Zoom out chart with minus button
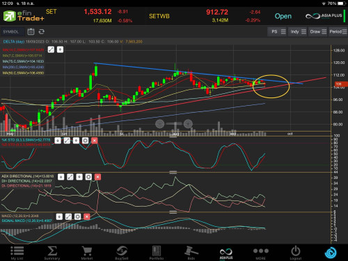This screenshot has height=261, width=348. 159,124
